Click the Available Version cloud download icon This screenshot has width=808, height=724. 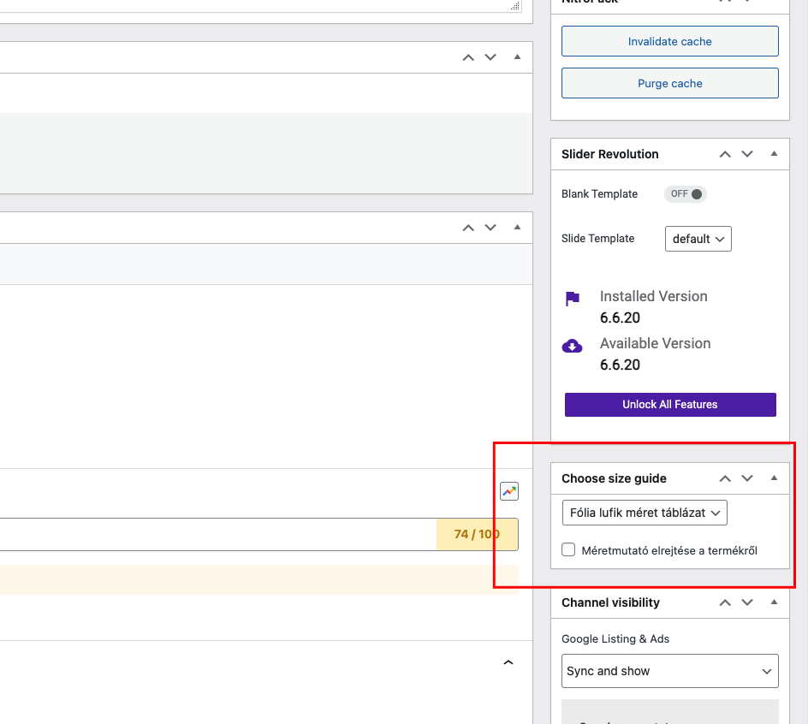572,346
